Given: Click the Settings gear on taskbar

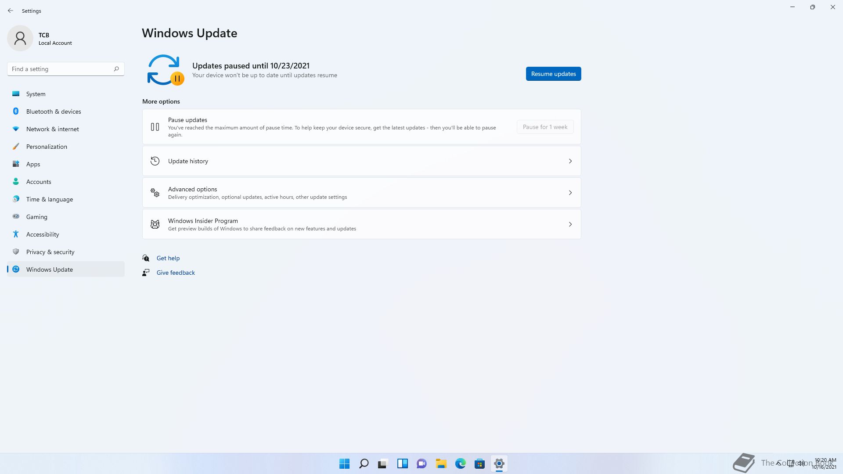Looking at the screenshot, I should (499, 463).
